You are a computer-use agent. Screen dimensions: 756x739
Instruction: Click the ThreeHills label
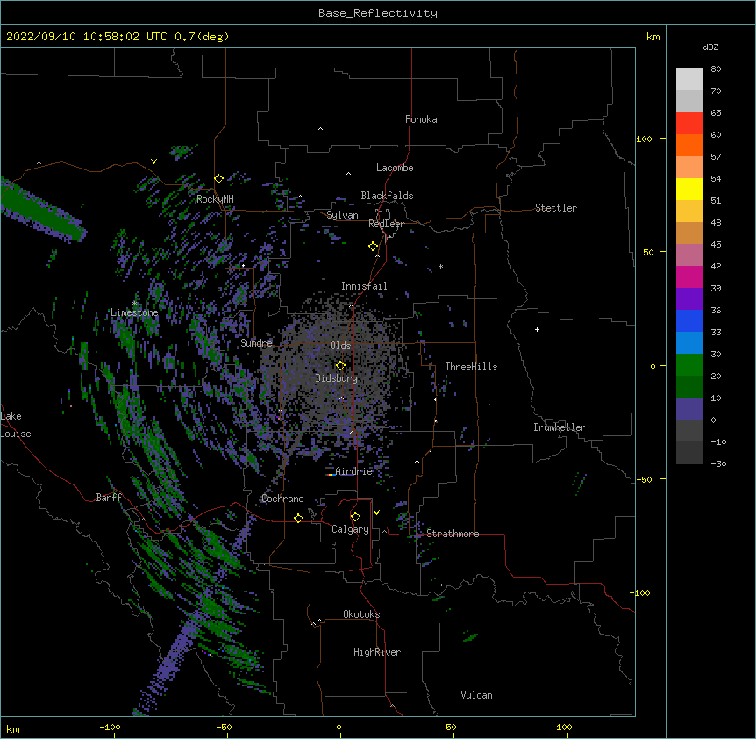(471, 367)
